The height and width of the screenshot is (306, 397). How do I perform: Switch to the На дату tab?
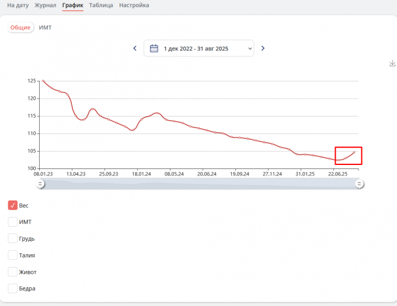18,5
